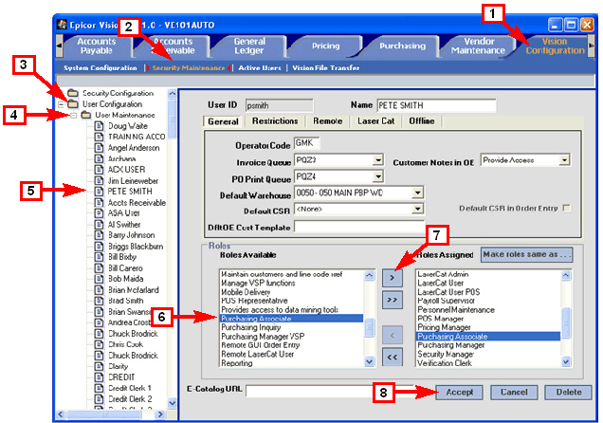This screenshot has height=423, width=603.
Task: Select Bill Carero in the user tree
Action: coord(125,268)
